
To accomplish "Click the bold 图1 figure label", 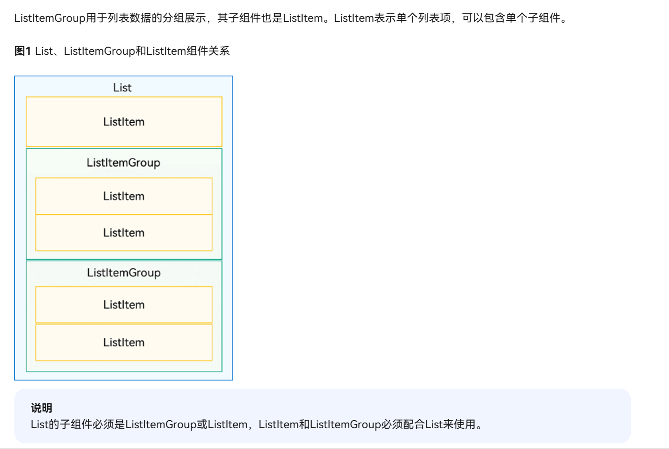I will tap(23, 51).
